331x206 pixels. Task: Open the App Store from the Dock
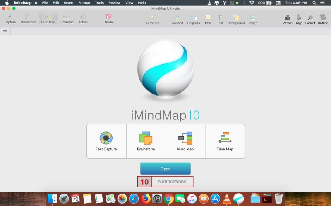215,199
